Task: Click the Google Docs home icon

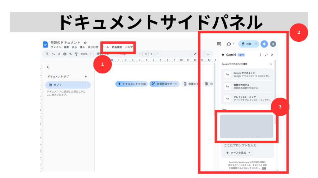Action: pyautogui.click(x=46, y=44)
